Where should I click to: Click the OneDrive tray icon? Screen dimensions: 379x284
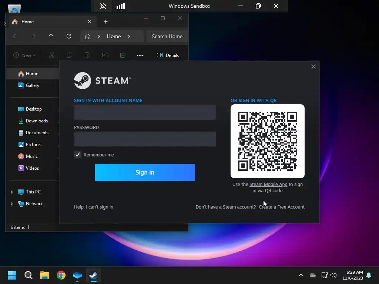(313, 275)
